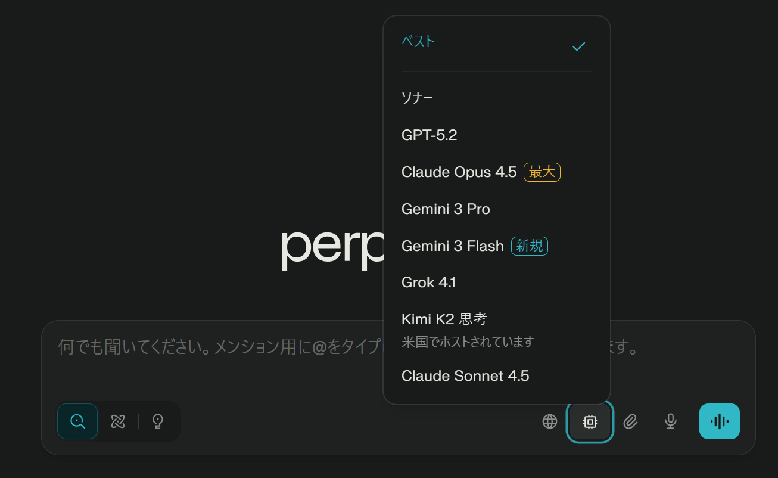The width and height of the screenshot is (778, 478).
Task: Click the Search mode magnifier icon
Action: click(77, 421)
